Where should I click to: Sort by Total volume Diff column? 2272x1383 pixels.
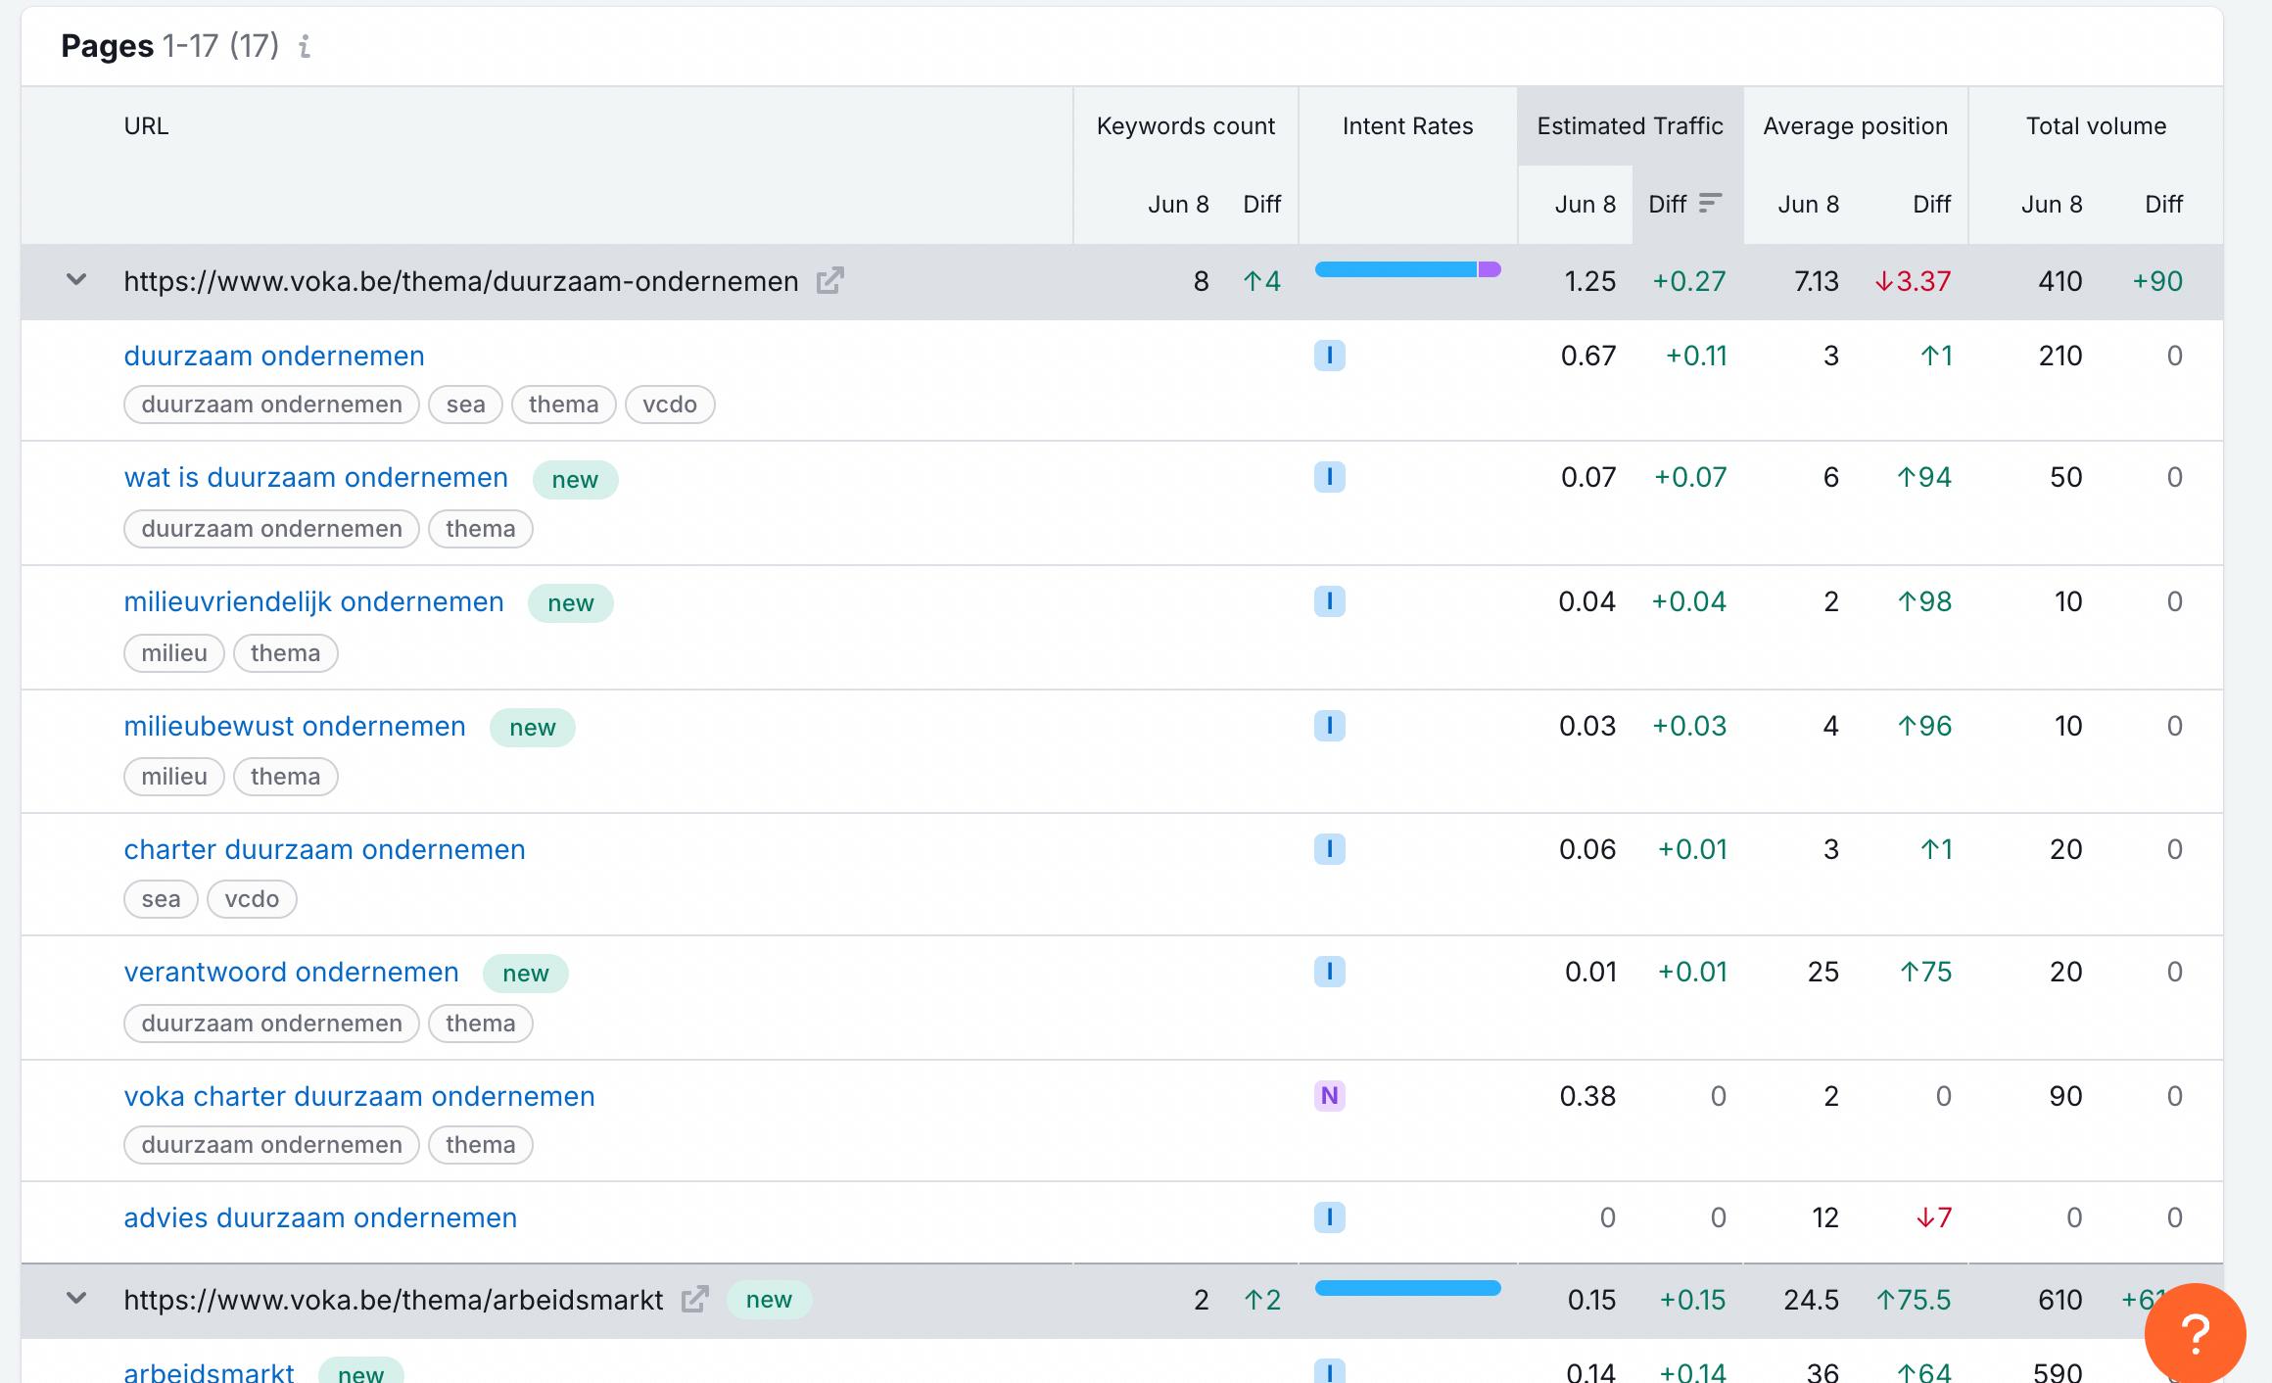(x=2162, y=204)
